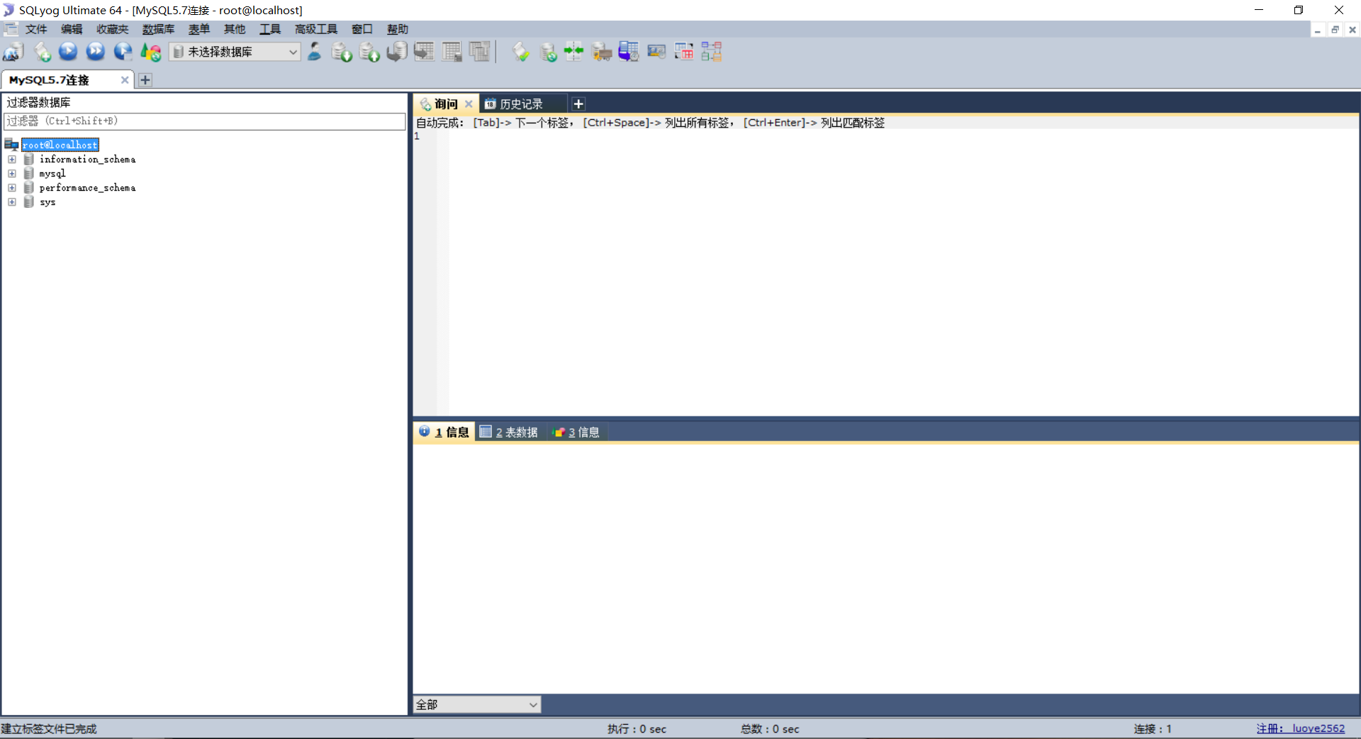The image size is (1361, 739).
Task: Click the data sync green arrows icon
Action: coord(574,52)
